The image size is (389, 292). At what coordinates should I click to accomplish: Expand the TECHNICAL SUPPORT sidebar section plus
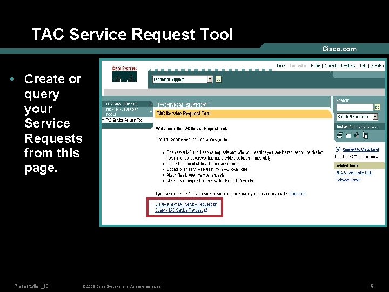pyautogui.click(x=151, y=104)
